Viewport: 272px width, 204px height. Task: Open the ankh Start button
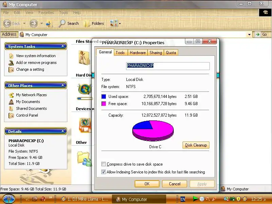coord(8,199)
